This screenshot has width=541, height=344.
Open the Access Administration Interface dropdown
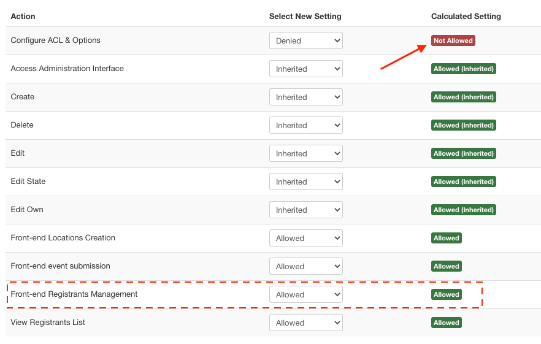pos(305,69)
